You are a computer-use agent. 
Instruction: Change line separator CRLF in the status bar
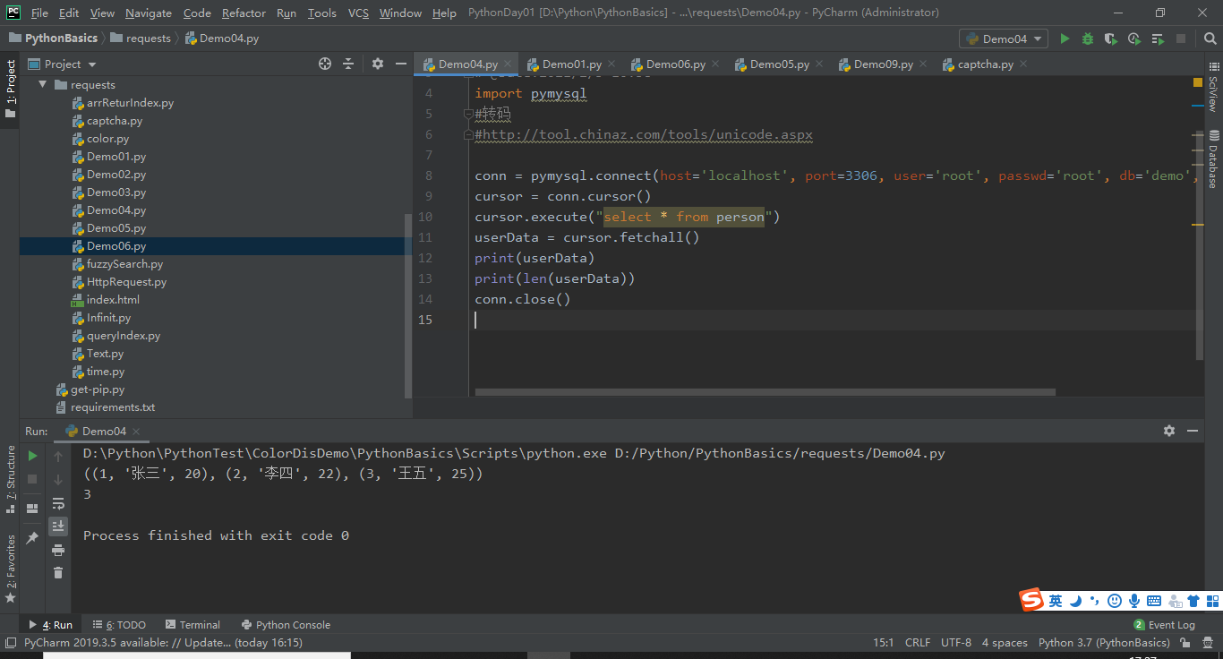[918, 643]
